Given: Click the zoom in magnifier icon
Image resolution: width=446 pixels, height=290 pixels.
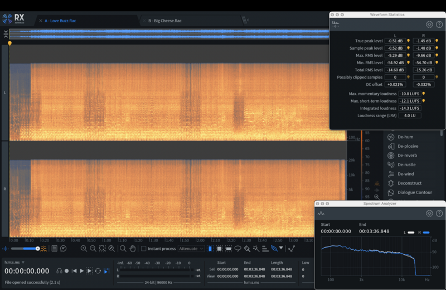Looking at the screenshot, I should point(84,248).
